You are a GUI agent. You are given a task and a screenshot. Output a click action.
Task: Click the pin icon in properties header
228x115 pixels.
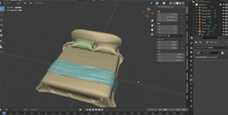pos(226,42)
